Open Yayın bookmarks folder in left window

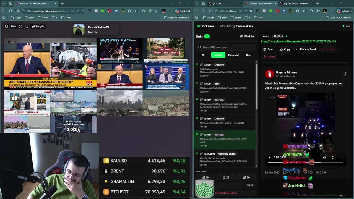pyautogui.click(x=66, y=17)
